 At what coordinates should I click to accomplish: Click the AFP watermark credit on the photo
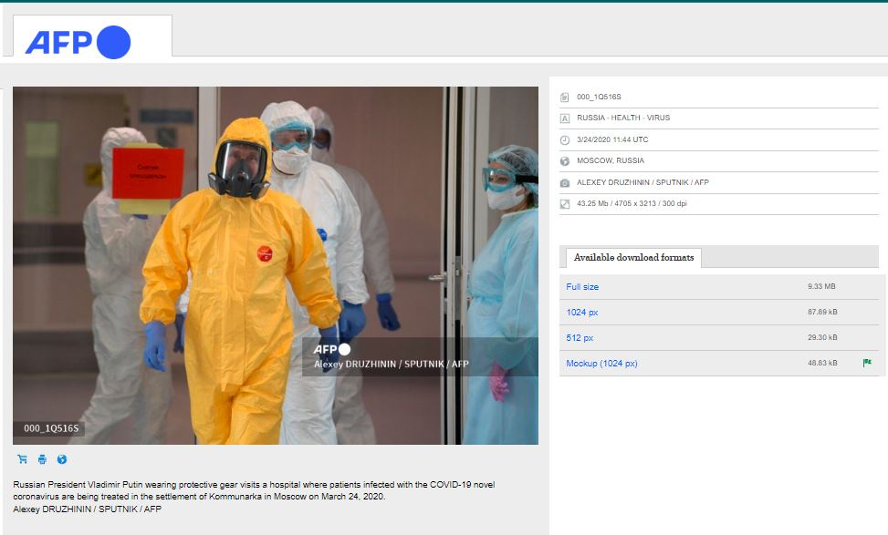(x=391, y=357)
